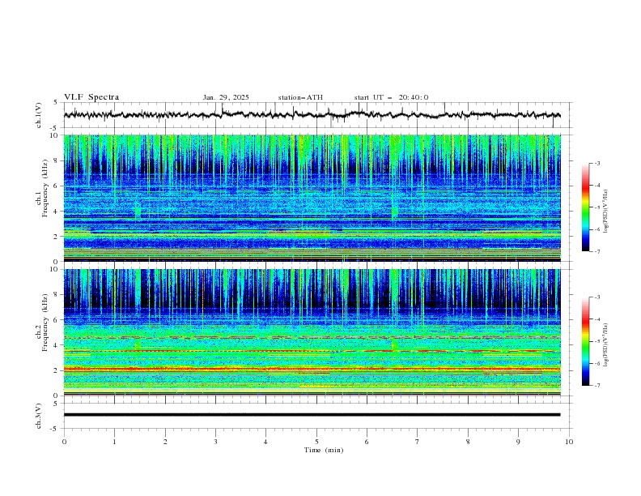Click the ch.1 spectrogram color scale bar

tap(585, 207)
